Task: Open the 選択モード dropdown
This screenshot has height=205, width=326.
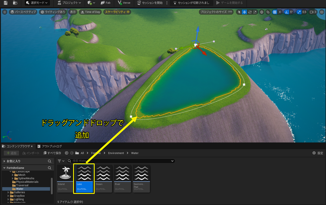Action: pos(37,3)
